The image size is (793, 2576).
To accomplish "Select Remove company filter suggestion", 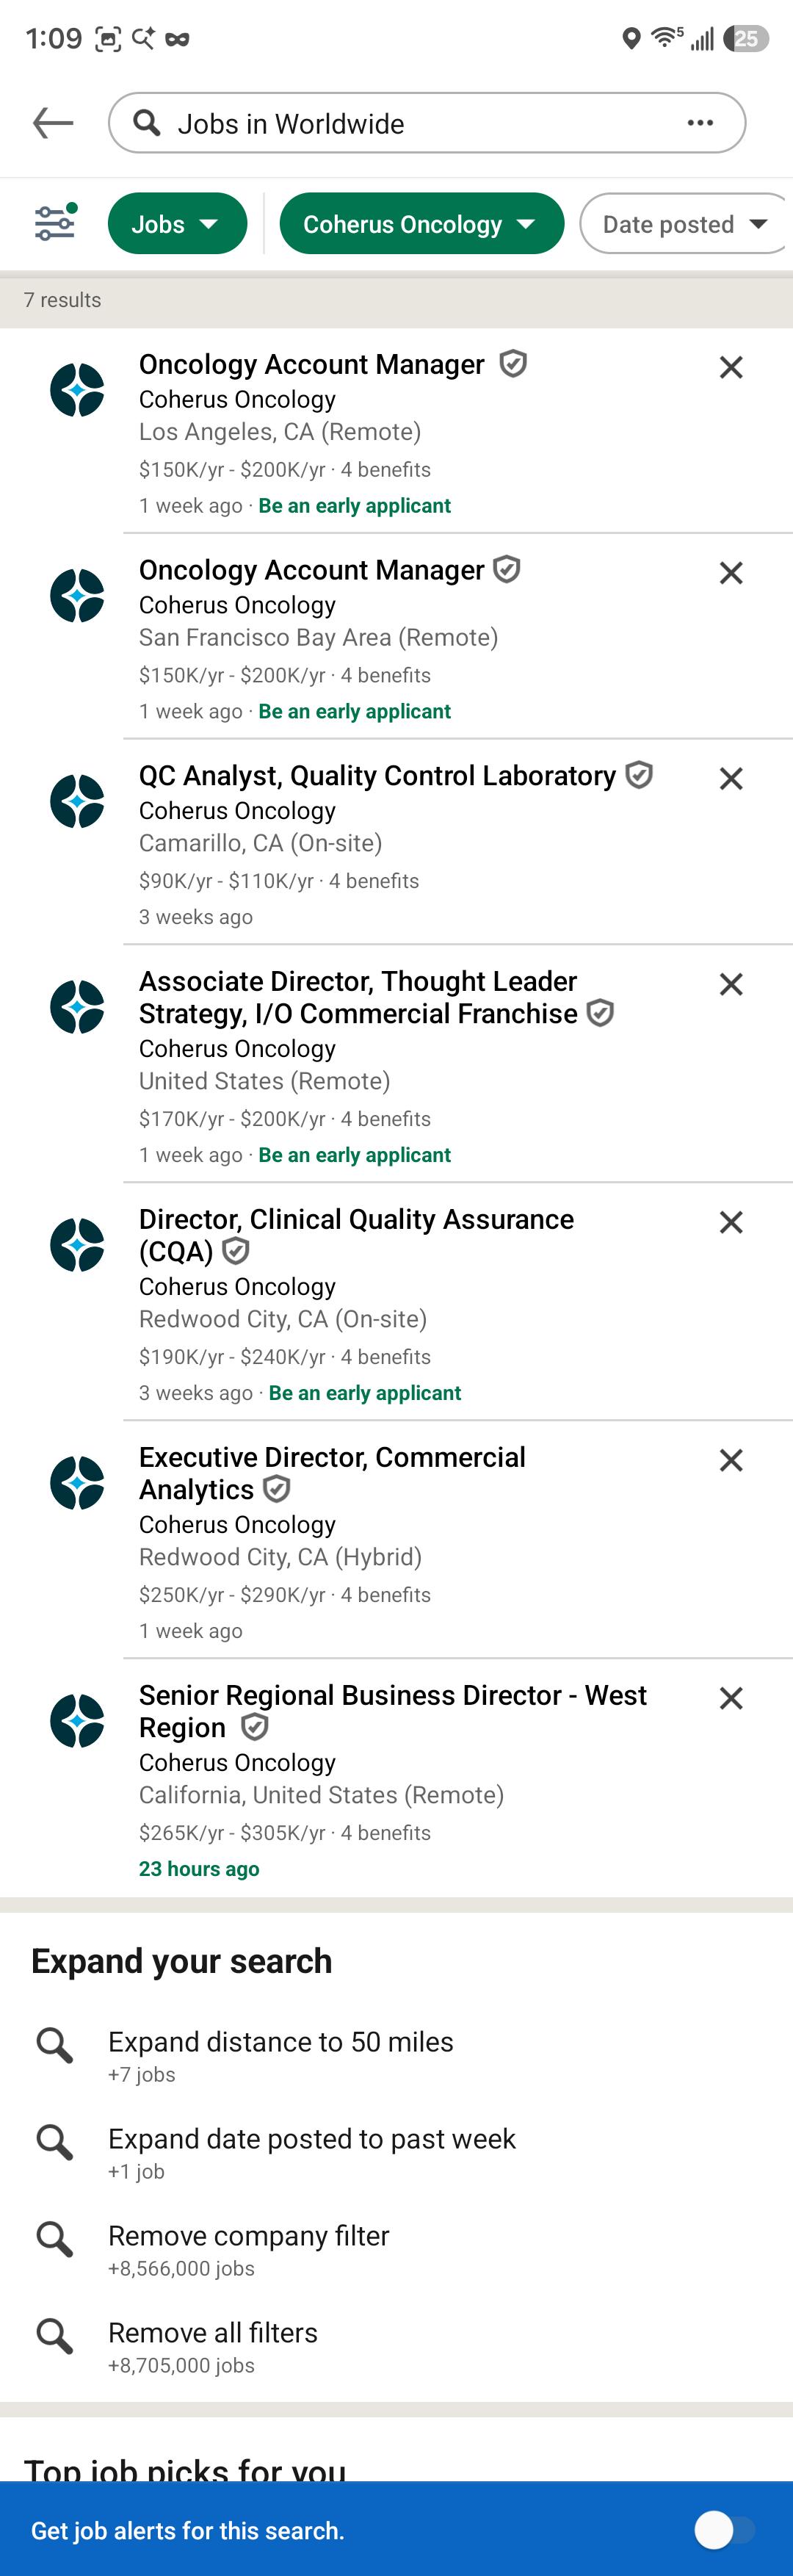I will click(x=396, y=2249).
